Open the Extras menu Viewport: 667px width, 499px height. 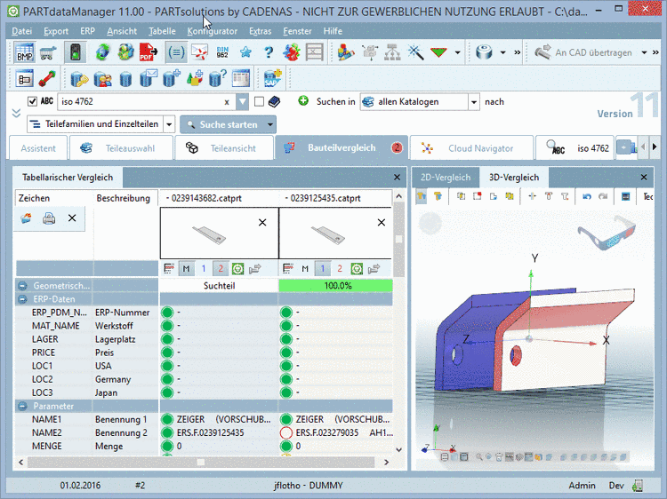click(260, 31)
